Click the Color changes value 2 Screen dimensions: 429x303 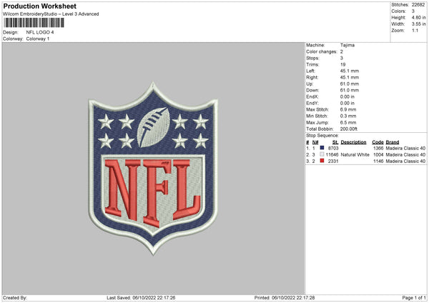[x=342, y=51]
